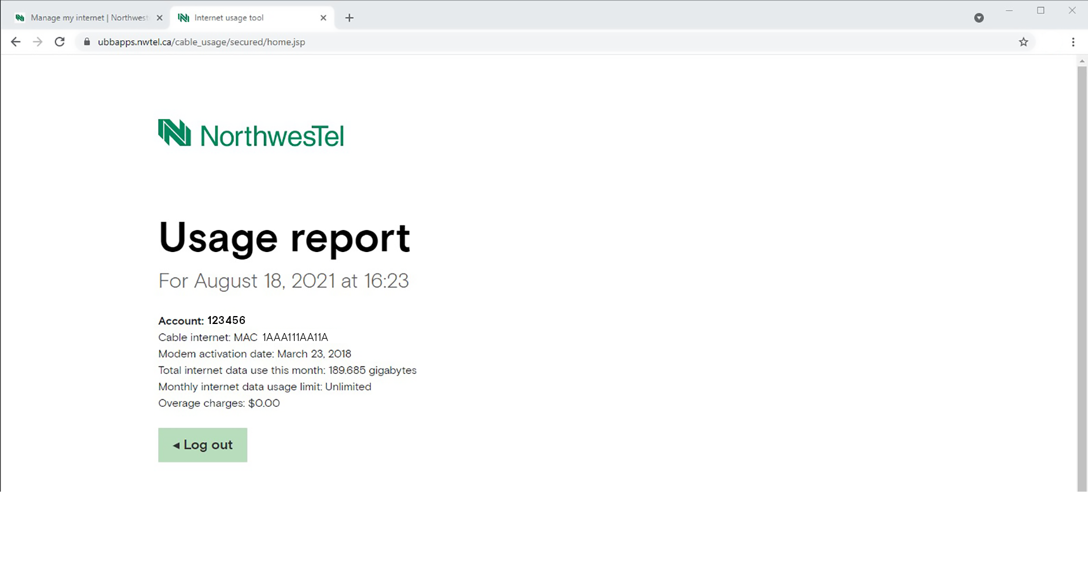Click the Account: 123456 line
This screenshot has height=580, width=1088.
click(x=202, y=321)
